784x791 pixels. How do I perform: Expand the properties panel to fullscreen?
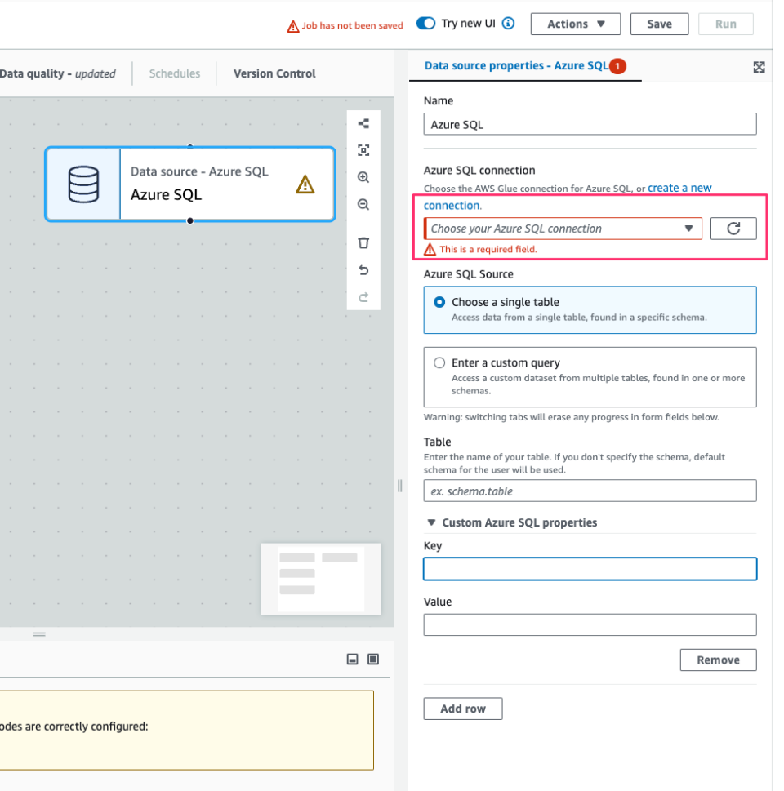tap(759, 68)
